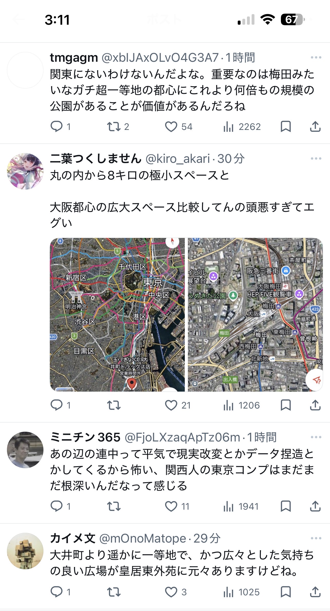Repost tmgagm's tweet with 2 reposts
The height and width of the screenshot is (611, 330).
click(x=114, y=127)
